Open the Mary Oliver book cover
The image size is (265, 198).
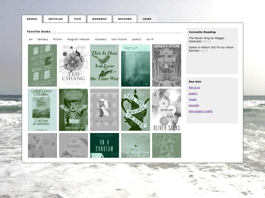105,110
